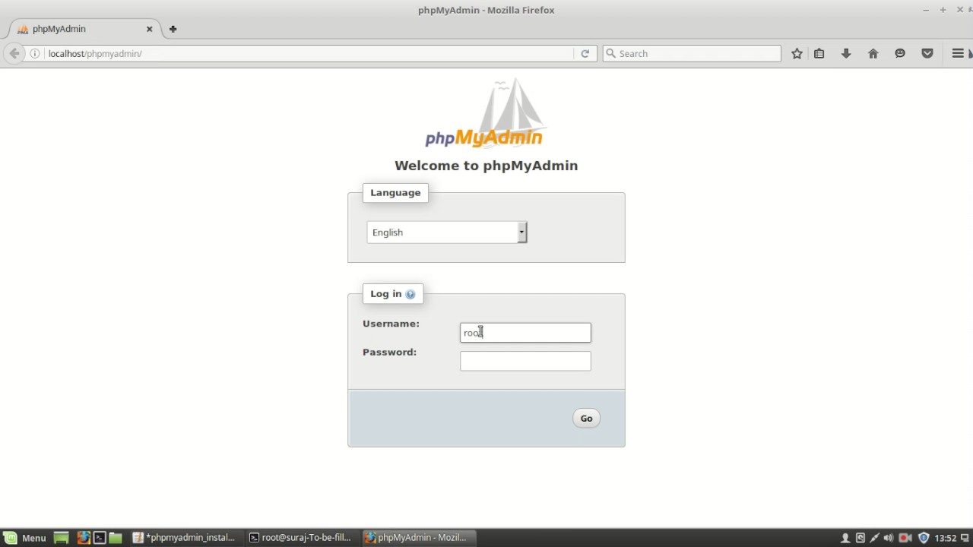Screen dimensions: 973x547
Task: Open the Linux Mint Menu button
Action: 25,537
